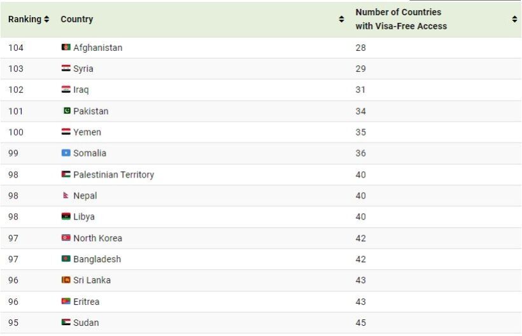The height and width of the screenshot is (336, 522).
Task: Click the Nepal flag icon
Action: [66, 196]
